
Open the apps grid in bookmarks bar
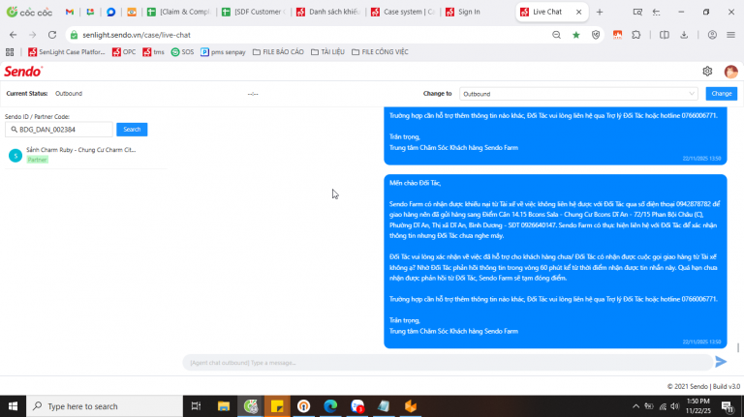(10, 52)
